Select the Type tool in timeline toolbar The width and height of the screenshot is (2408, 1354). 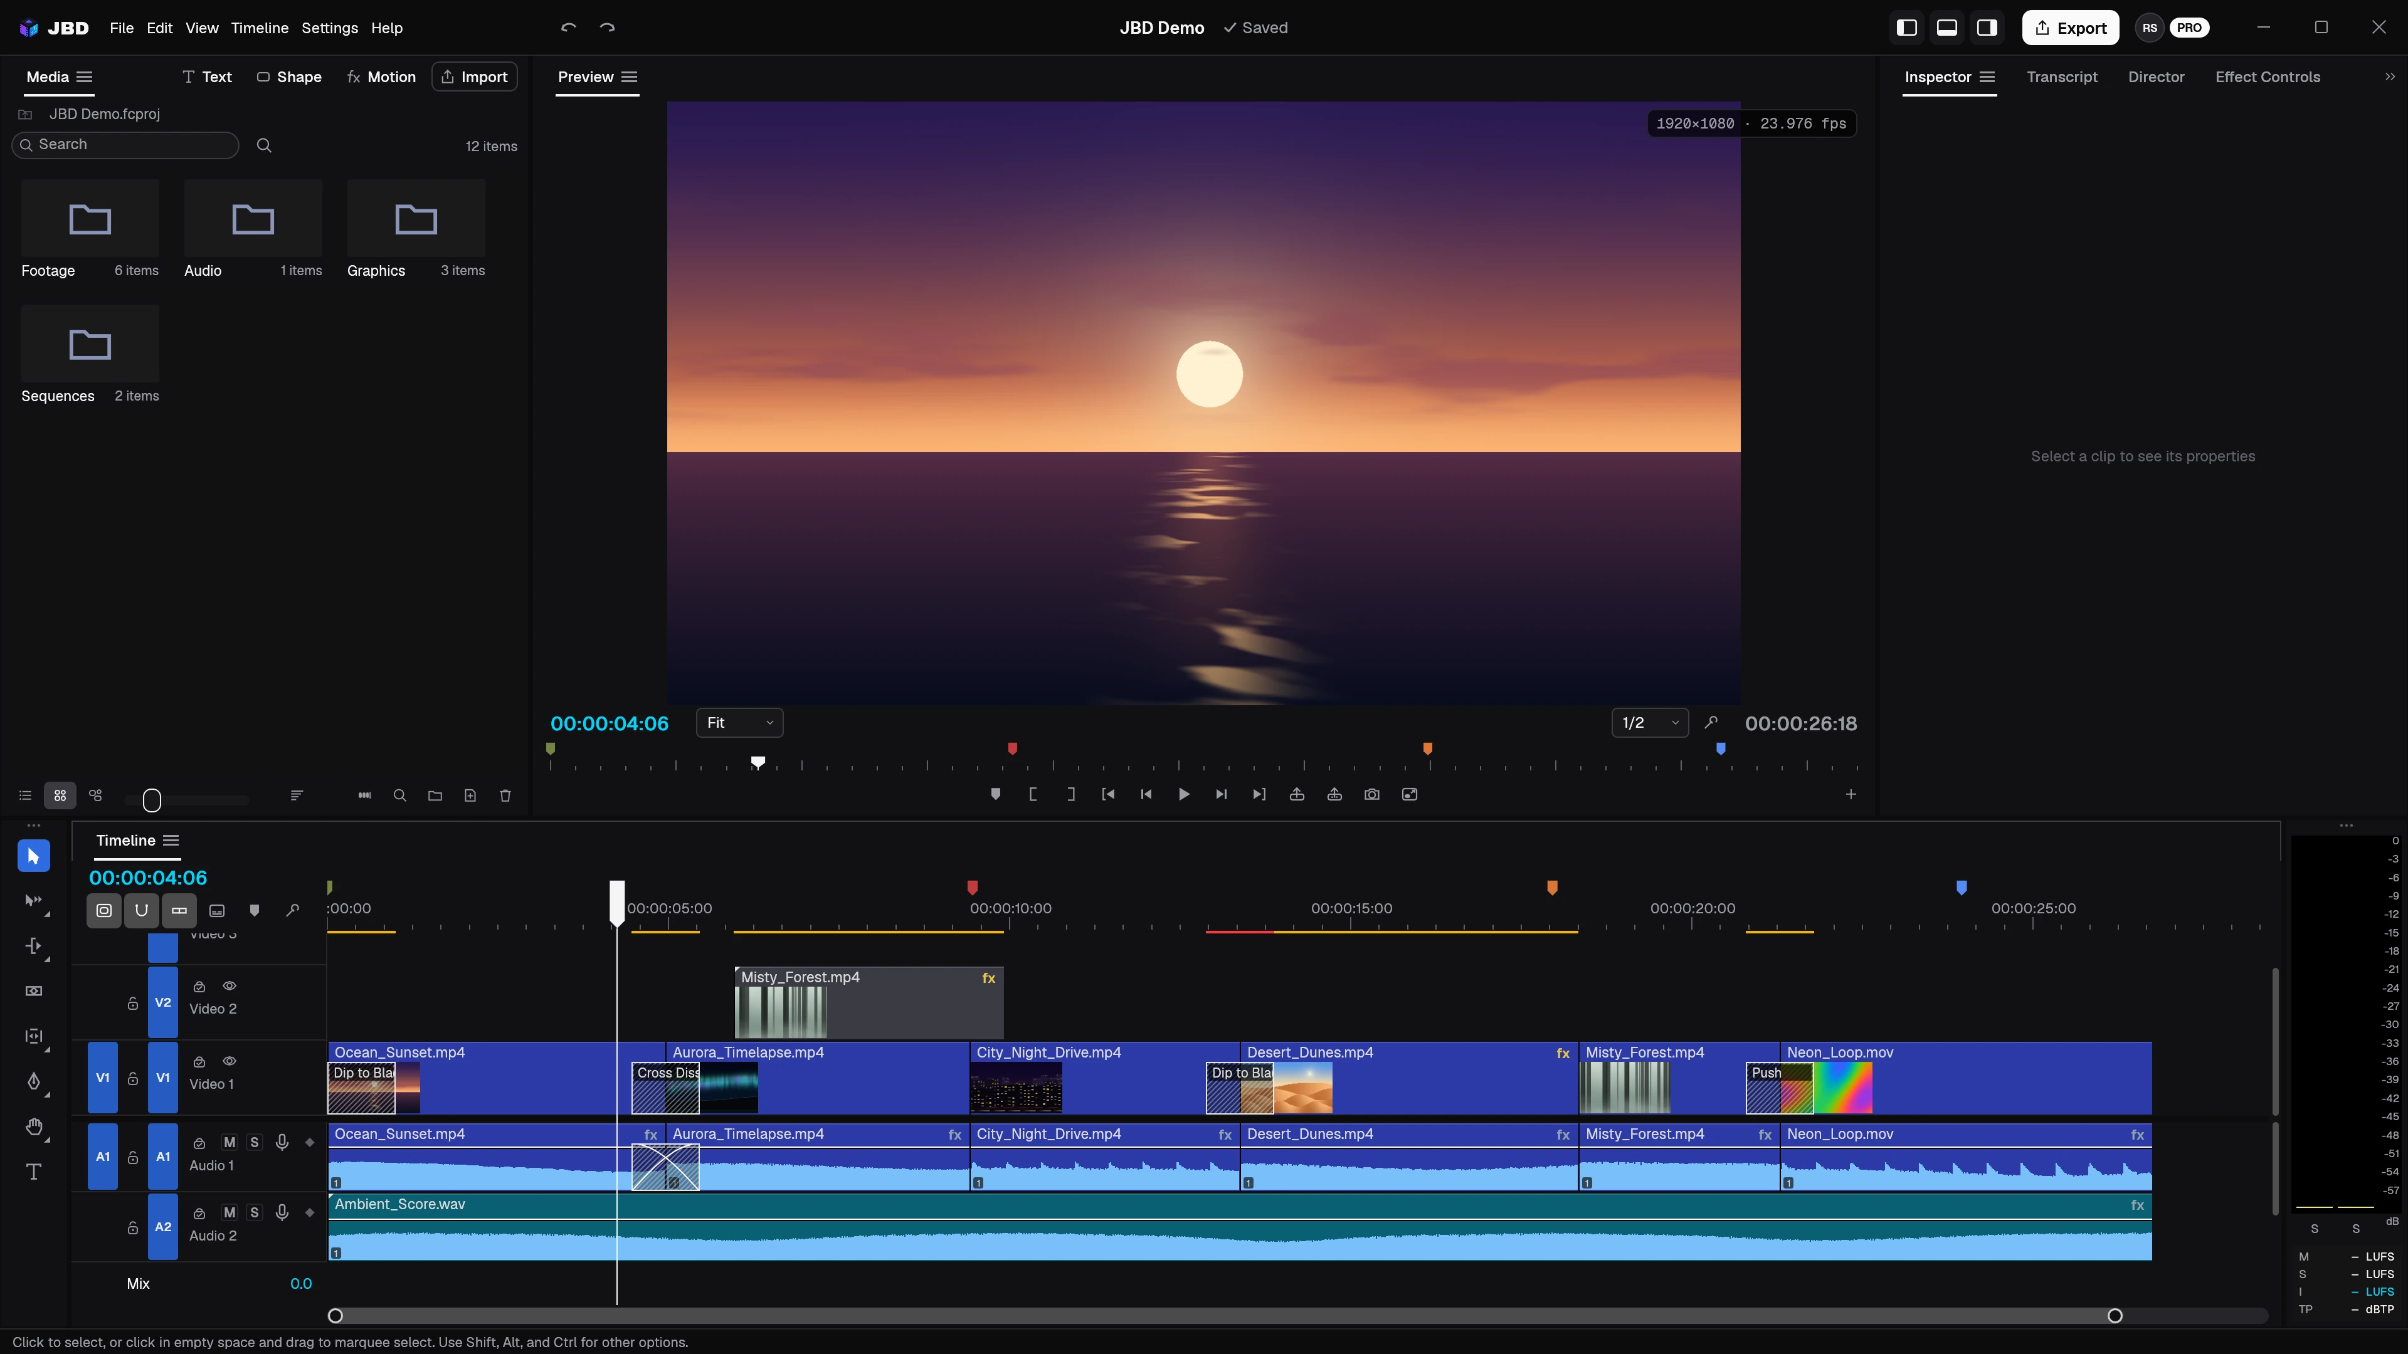[34, 1172]
